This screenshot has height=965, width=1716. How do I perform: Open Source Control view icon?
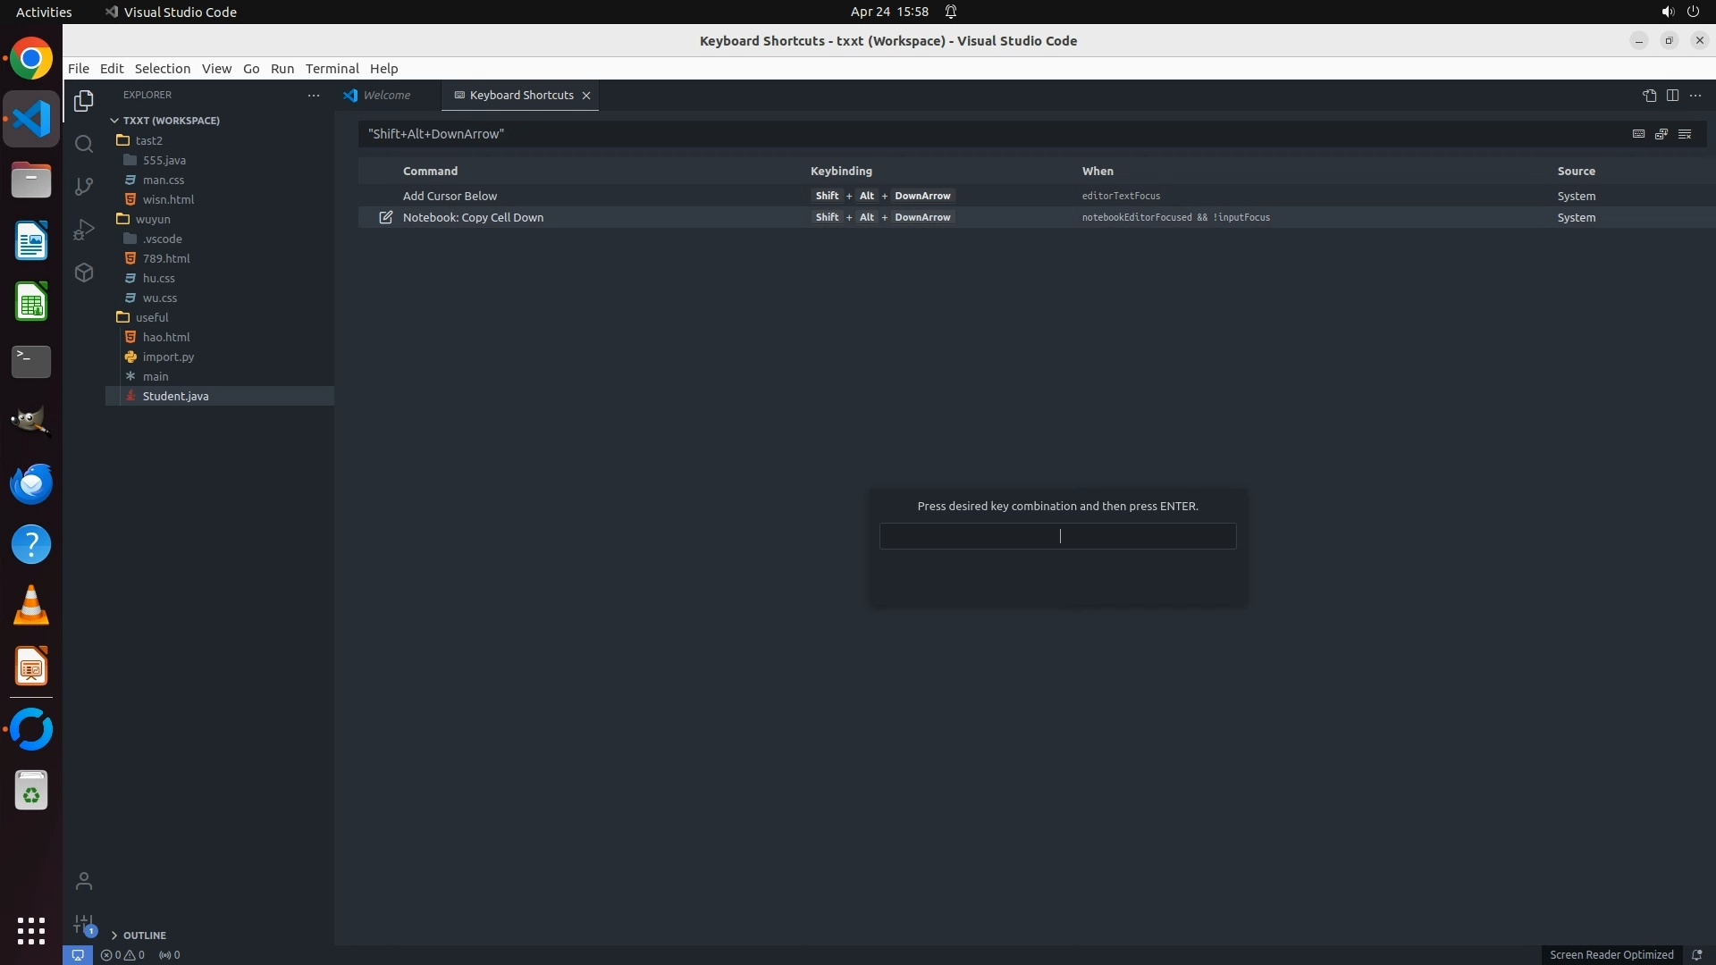coord(84,186)
